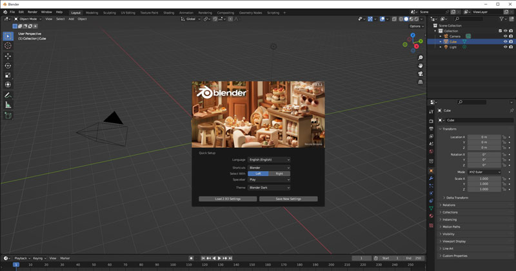Image resolution: width=516 pixels, height=271 pixels.
Task: Click the Location X input field
Action: [x=484, y=137]
